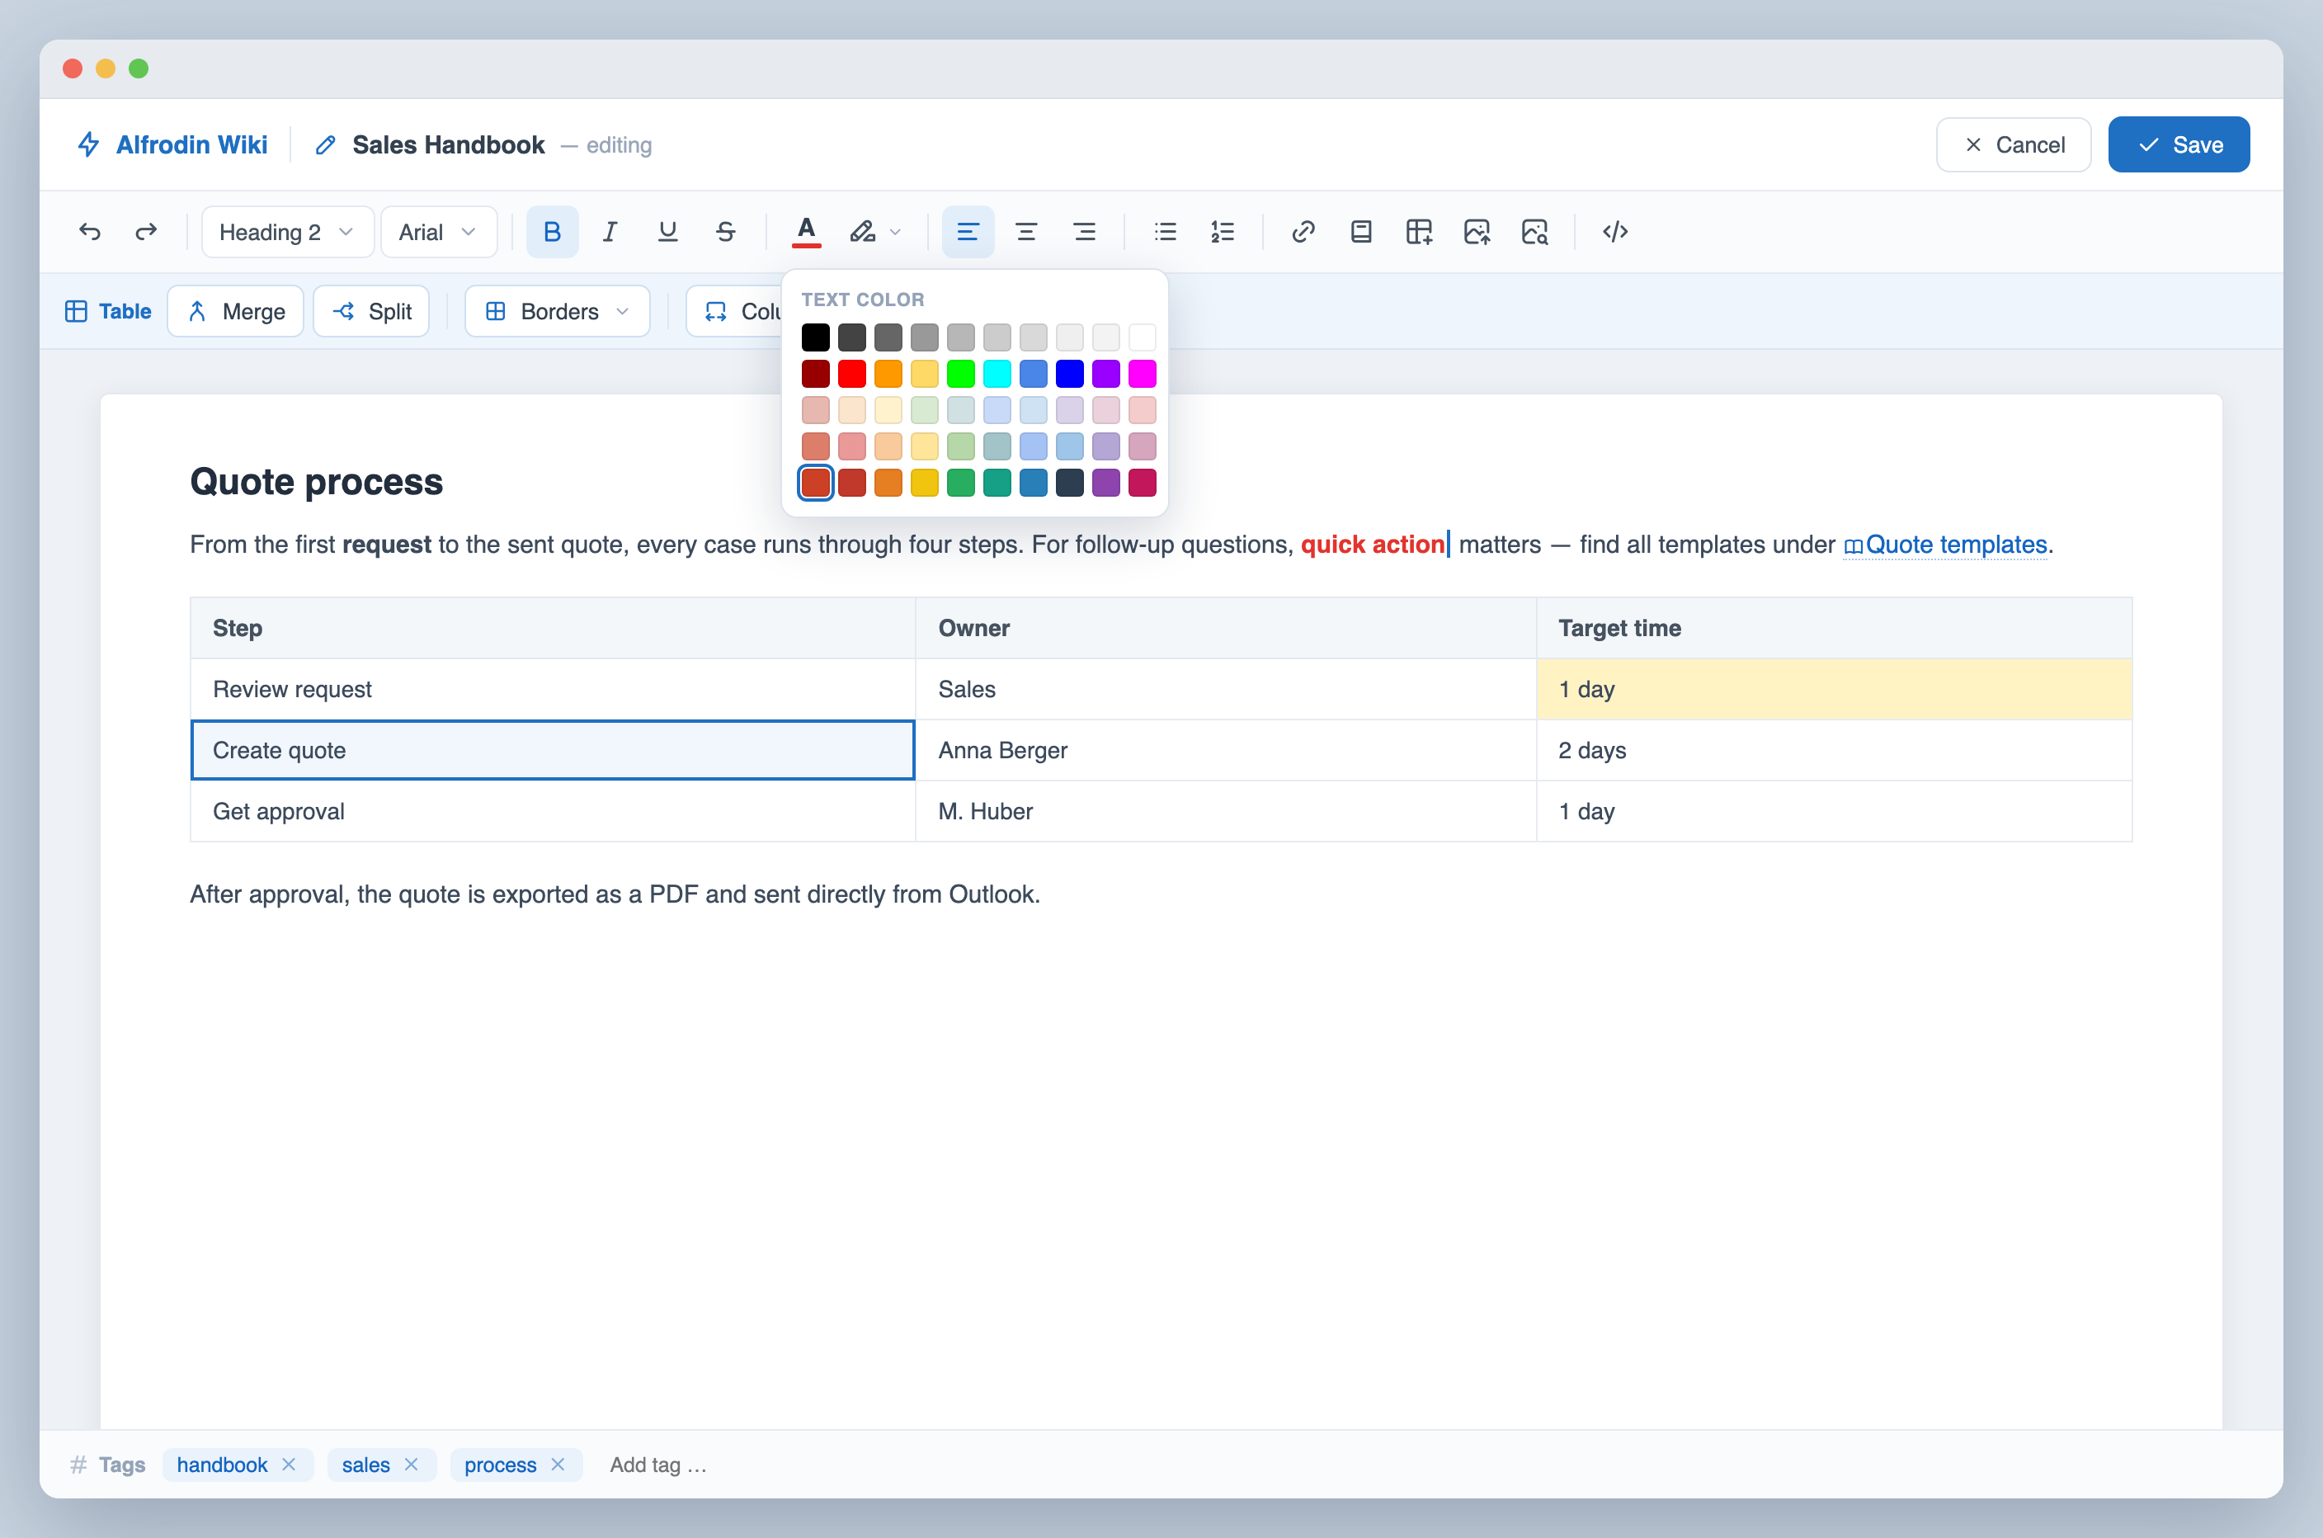Click the hash icon beside Tags

[x=78, y=1465]
